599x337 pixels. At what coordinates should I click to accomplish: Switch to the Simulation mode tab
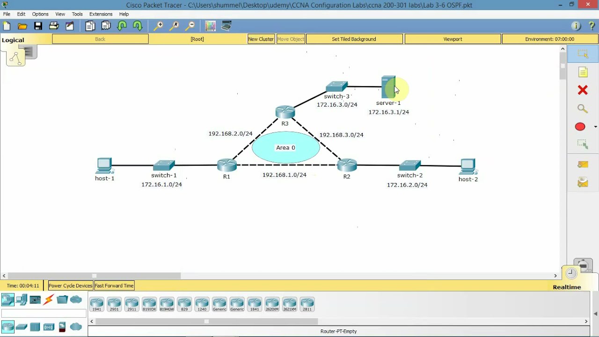583,266
